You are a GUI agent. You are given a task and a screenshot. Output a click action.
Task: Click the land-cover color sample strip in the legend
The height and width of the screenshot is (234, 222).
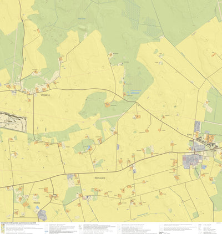(x=2, y=229)
